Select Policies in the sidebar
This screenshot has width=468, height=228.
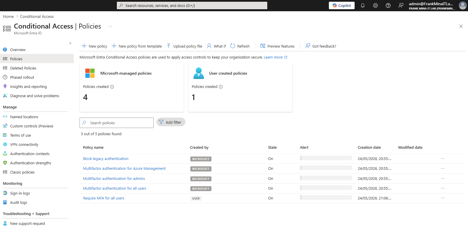(x=37, y=59)
